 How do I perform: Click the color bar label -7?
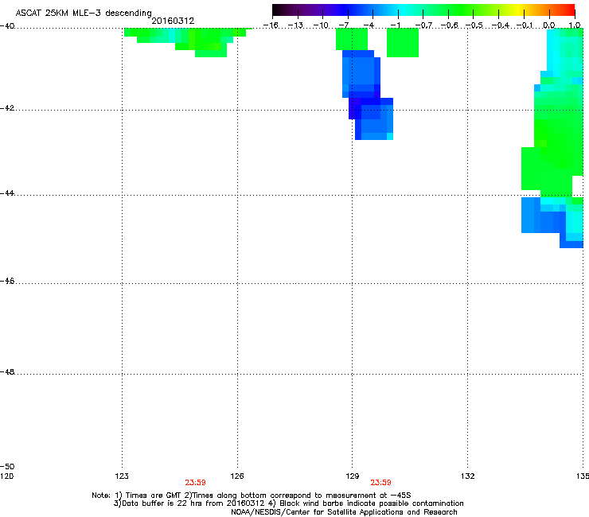[344, 25]
